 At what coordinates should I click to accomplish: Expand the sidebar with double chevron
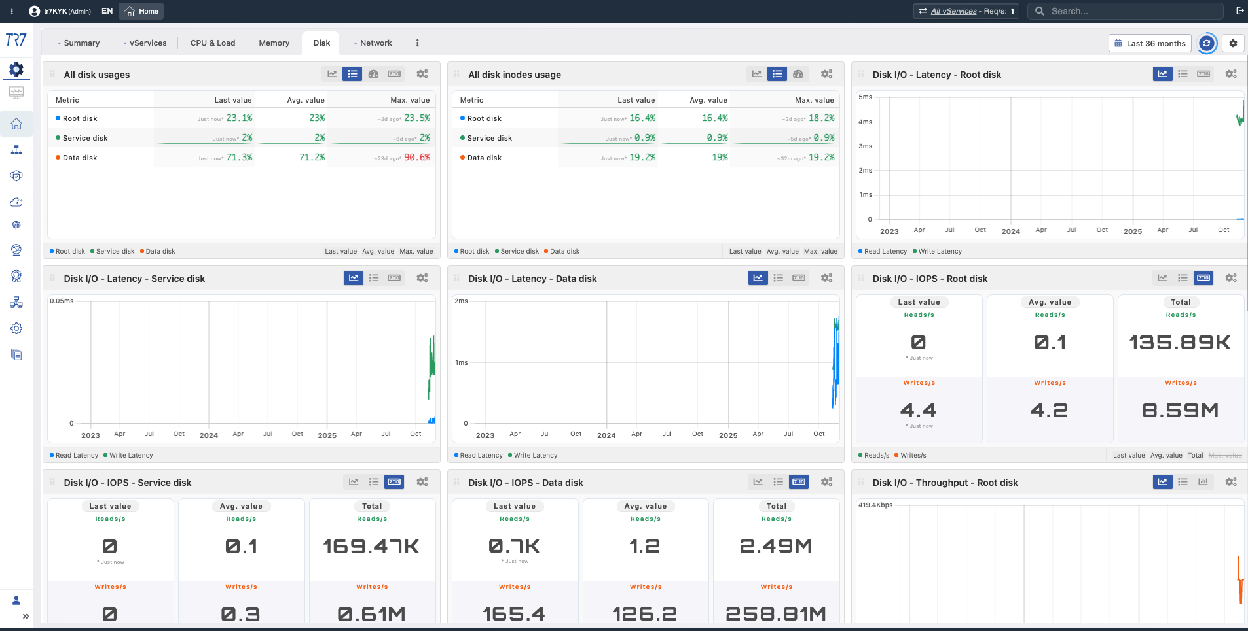click(26, 616)
